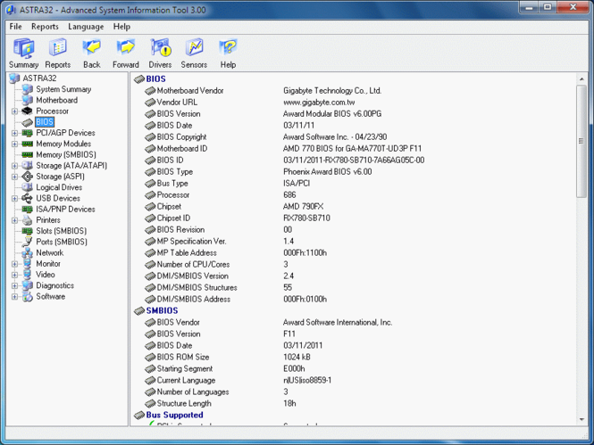Click the Bus Supported section header

pos(175,415)
